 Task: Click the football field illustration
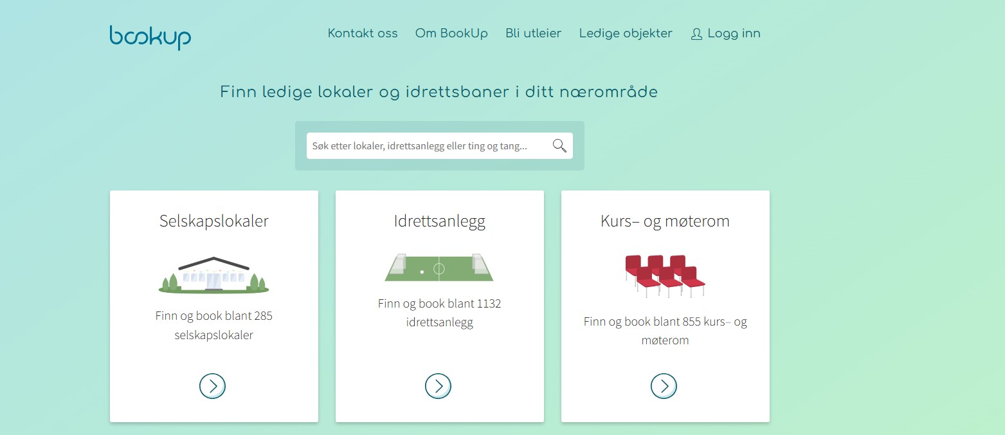(439, 267)
